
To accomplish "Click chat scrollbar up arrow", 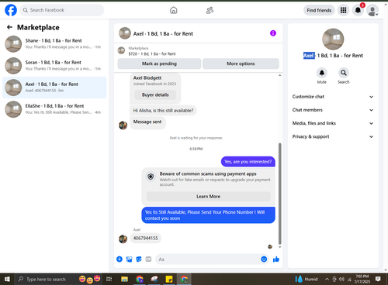I will pyautogui.click(x=279, y=75).
